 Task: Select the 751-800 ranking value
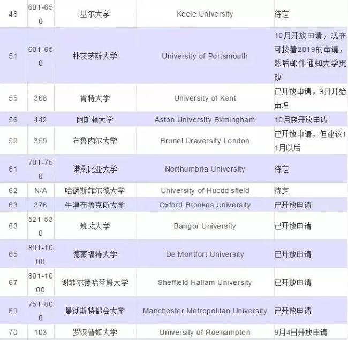click(41, 311)
